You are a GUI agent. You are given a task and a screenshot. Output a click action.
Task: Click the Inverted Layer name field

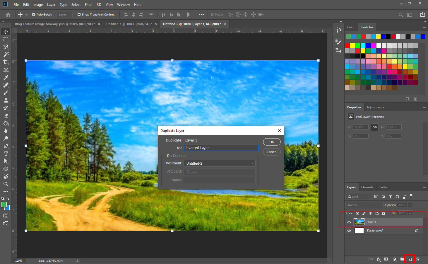pos(221,148)
